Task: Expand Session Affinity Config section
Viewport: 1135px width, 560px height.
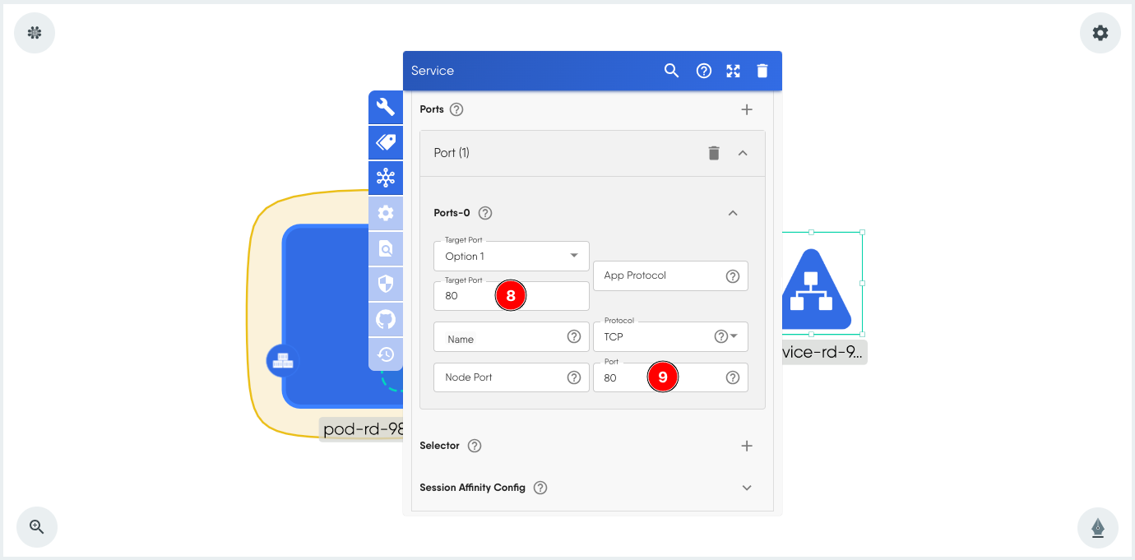Action: 747,488
